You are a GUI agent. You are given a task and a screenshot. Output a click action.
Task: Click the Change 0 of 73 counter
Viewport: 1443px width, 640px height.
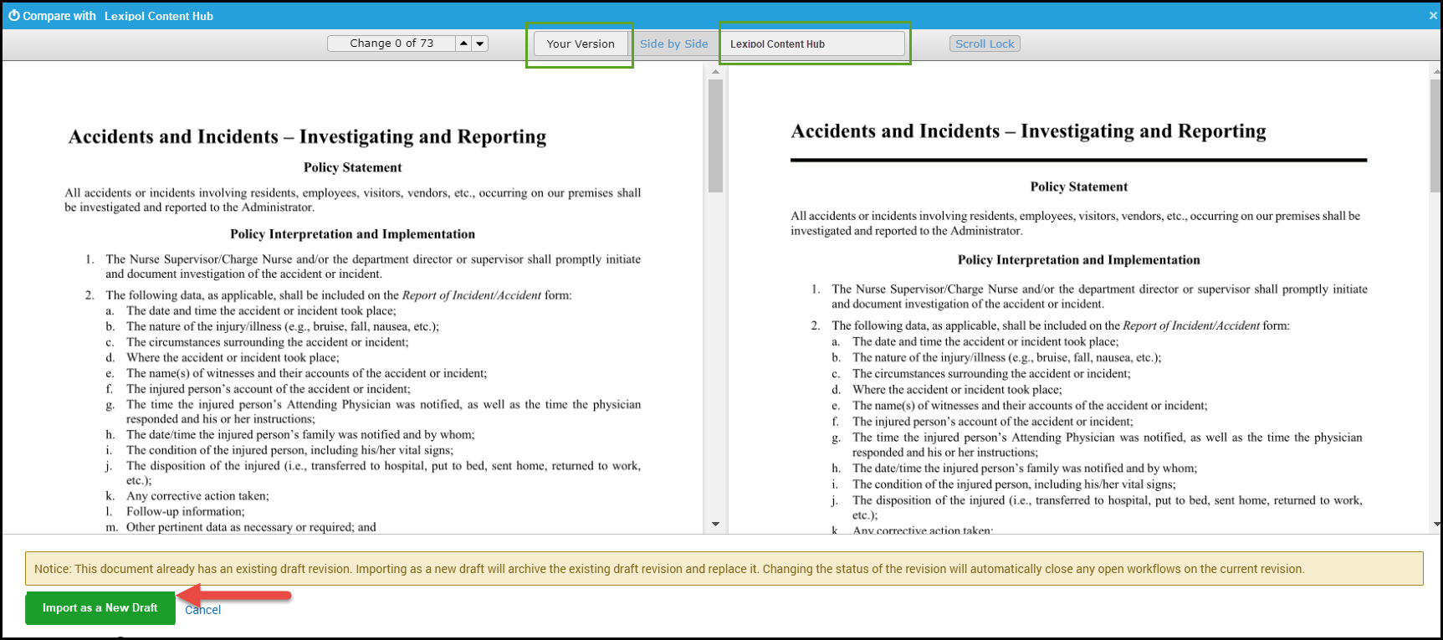(391, 44)
